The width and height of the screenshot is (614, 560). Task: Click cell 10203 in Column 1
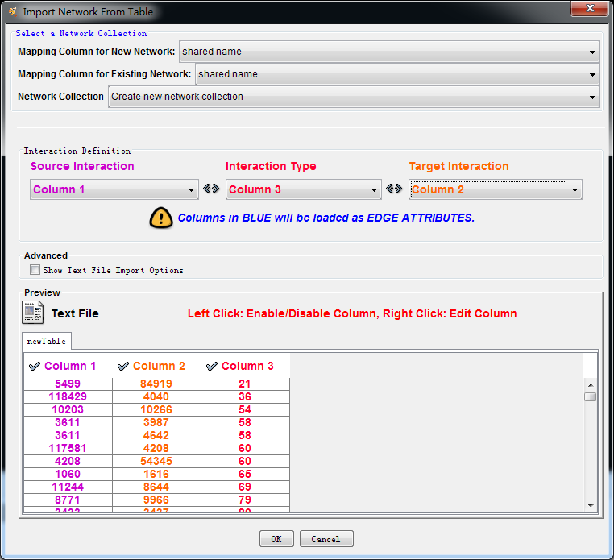68,409
